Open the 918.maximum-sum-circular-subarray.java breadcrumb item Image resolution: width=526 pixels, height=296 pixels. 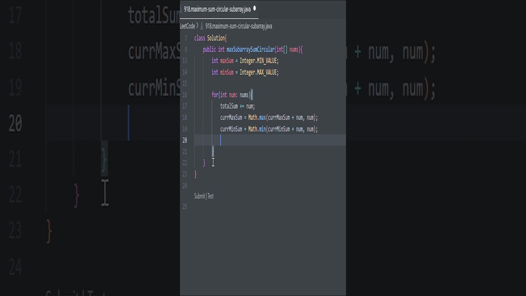click(x=238, y=26)
